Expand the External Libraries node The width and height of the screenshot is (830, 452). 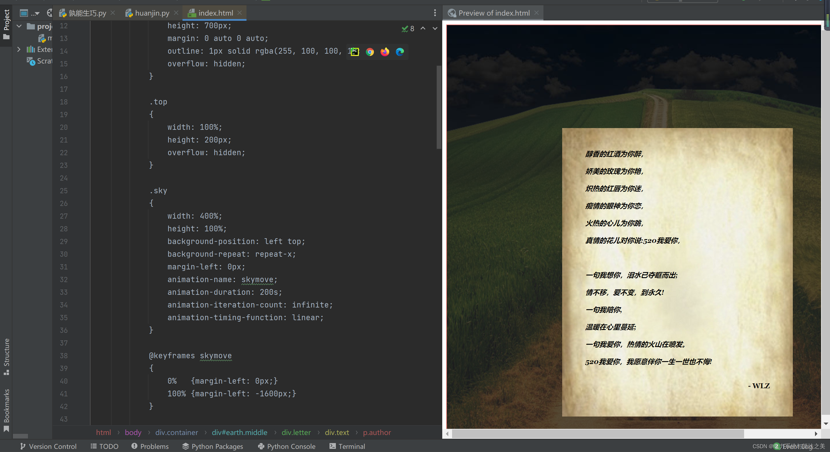[x=19, y=49]
